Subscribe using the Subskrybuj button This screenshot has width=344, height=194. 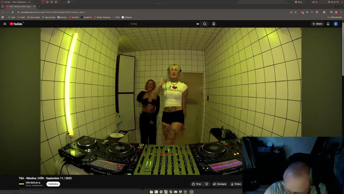click(53, 184)
